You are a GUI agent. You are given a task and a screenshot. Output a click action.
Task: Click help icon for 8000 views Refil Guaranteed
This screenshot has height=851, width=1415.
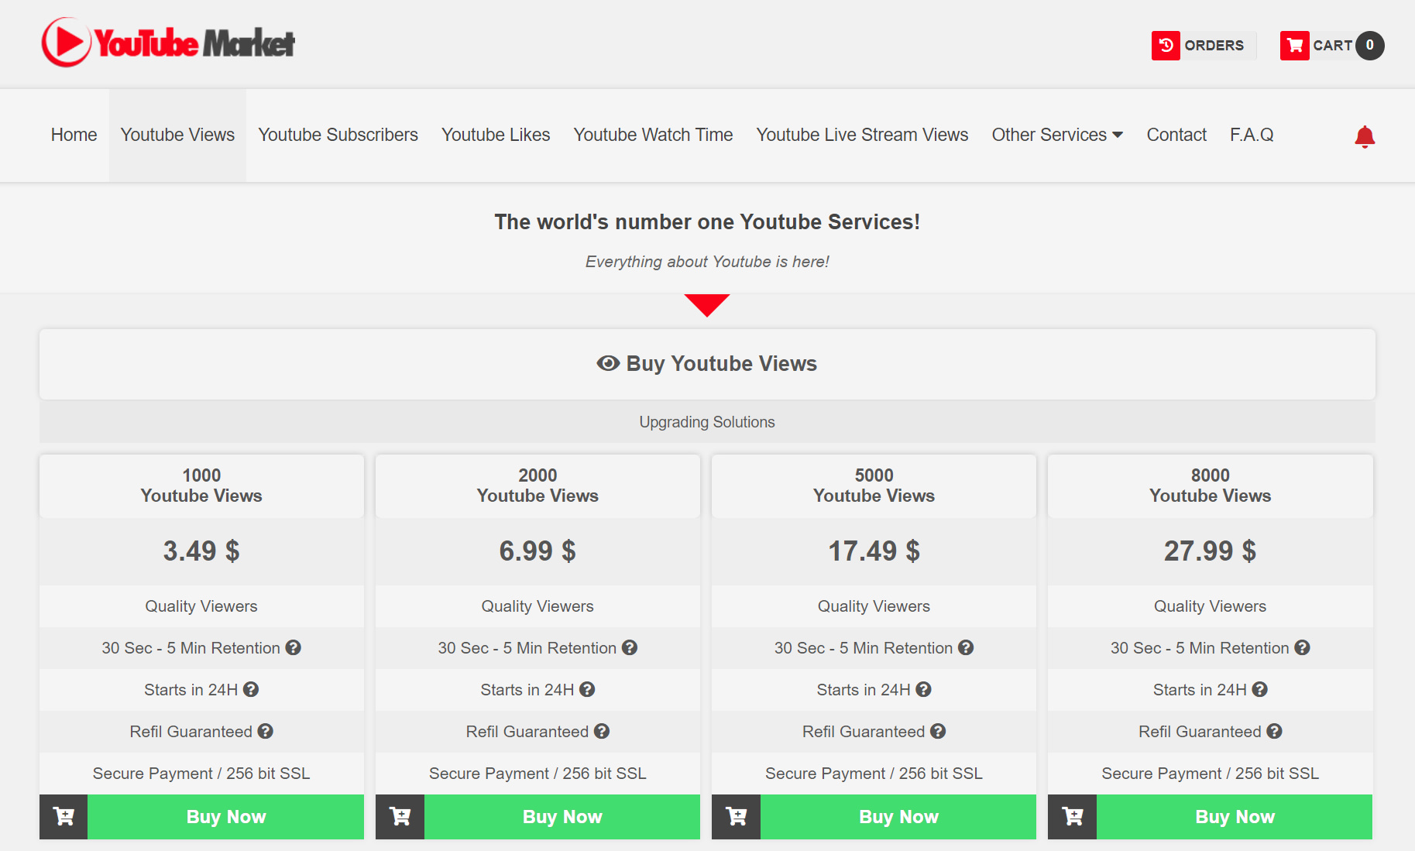(1274, 732)
